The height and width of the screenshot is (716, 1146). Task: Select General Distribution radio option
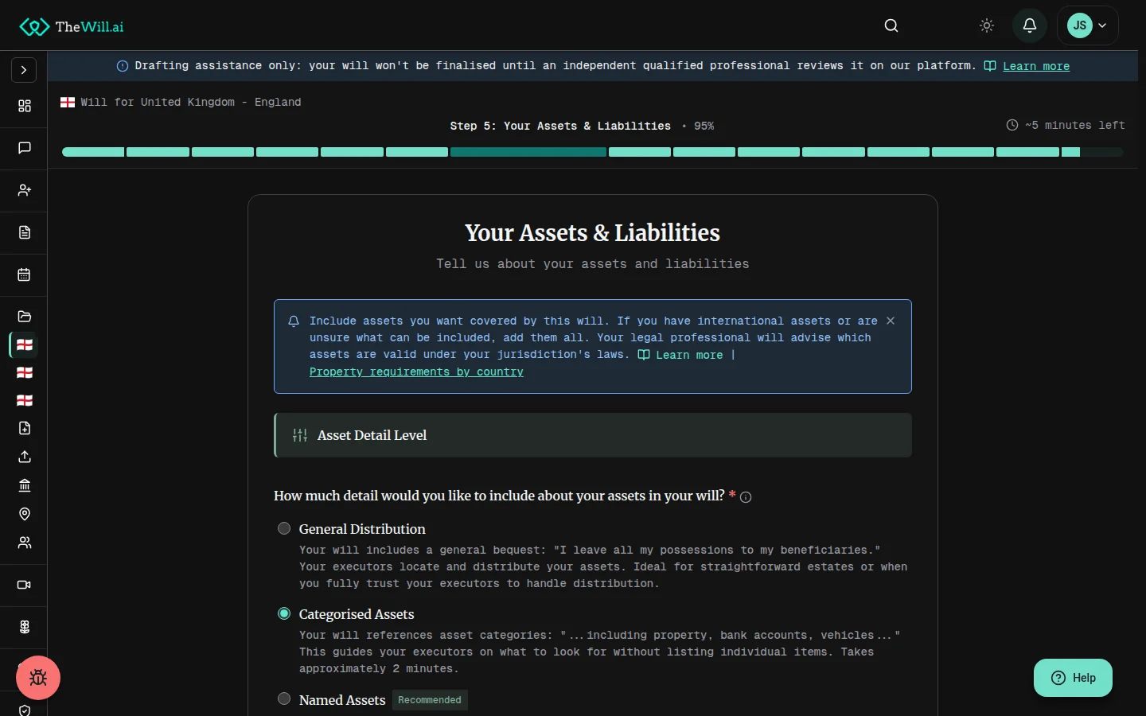tap(284, 528)
